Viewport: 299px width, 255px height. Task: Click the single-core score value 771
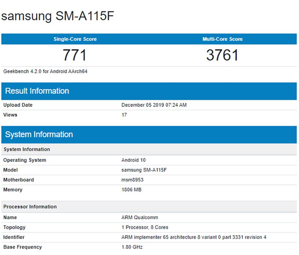[75, 55]
